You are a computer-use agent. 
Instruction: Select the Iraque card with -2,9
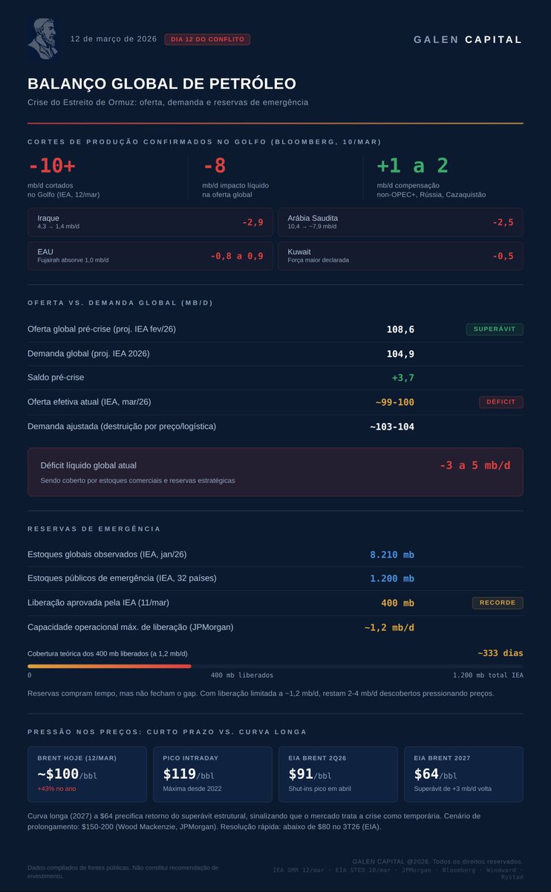150,222
